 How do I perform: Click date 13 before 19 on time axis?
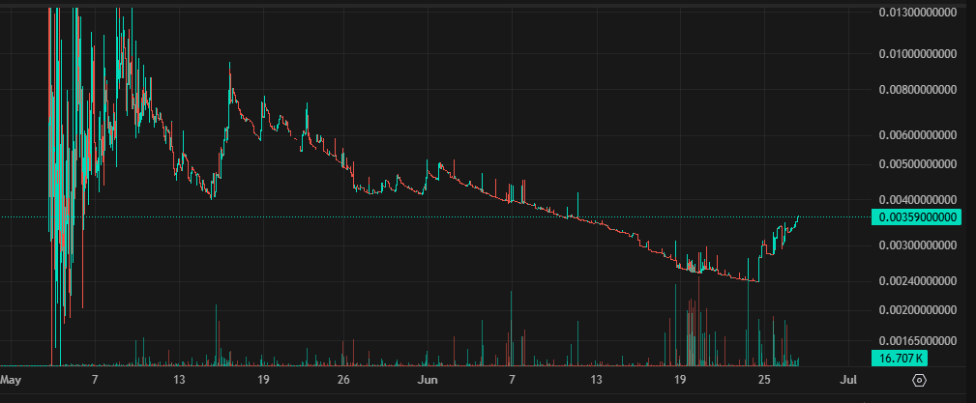pos(179,380)
